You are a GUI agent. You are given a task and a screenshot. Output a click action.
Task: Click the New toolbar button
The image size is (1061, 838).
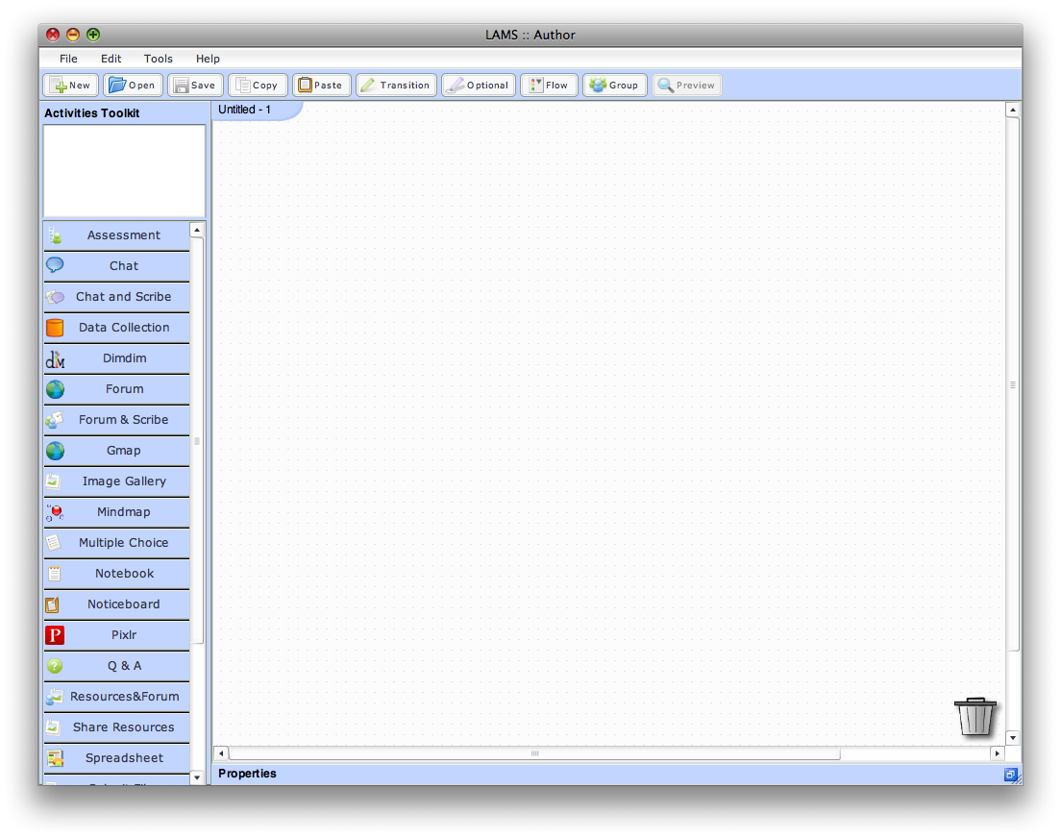click(x=71, y=86)
